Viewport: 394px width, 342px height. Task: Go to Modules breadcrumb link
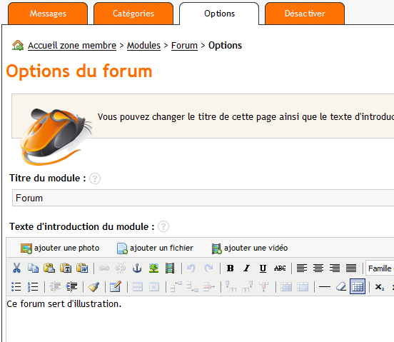(143, 46)
